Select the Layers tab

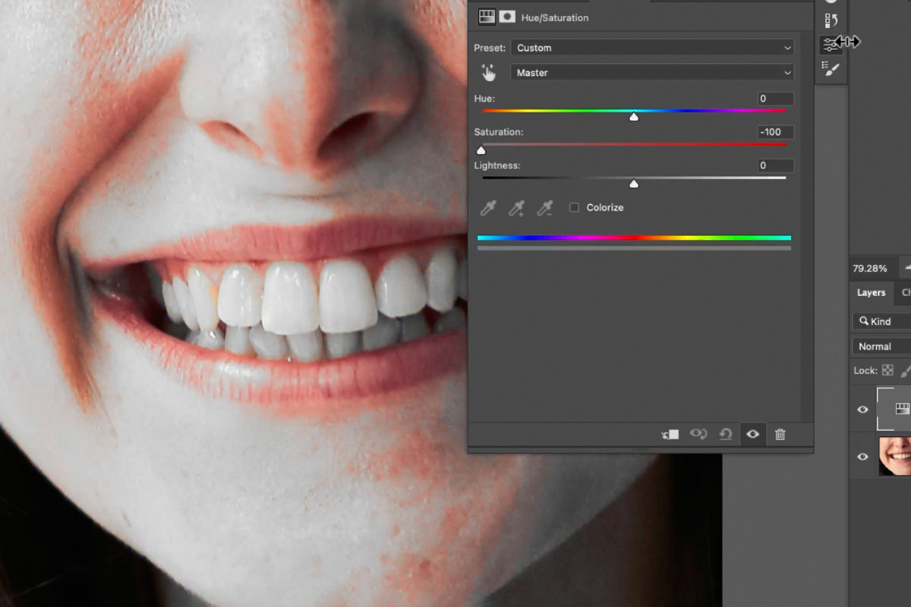point(871,292)
